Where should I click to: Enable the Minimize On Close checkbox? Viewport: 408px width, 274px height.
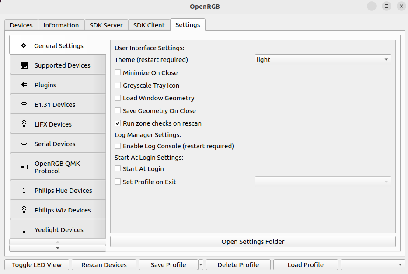coord(118,73)
